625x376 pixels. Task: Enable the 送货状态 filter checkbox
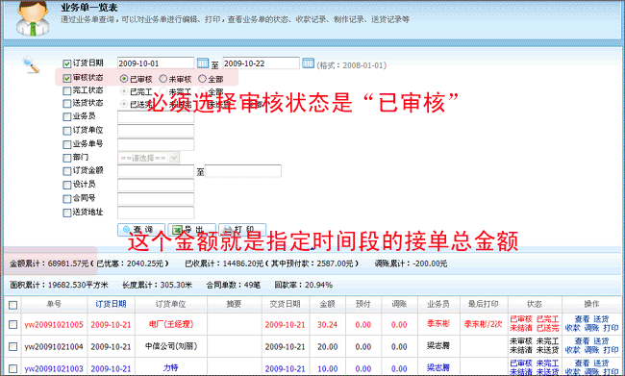coord(67,104)
